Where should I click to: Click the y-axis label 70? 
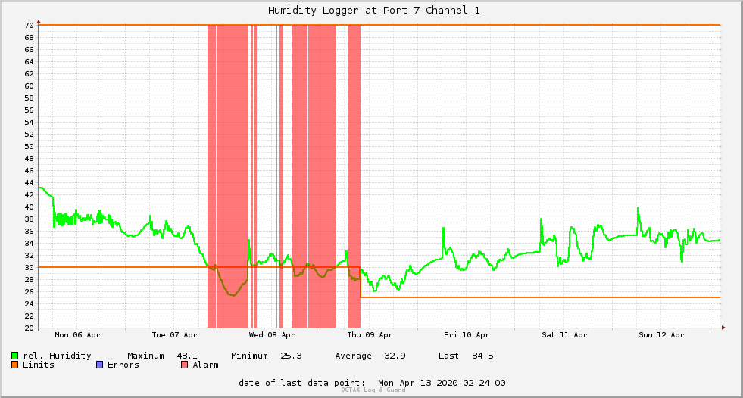coord(30,26)
